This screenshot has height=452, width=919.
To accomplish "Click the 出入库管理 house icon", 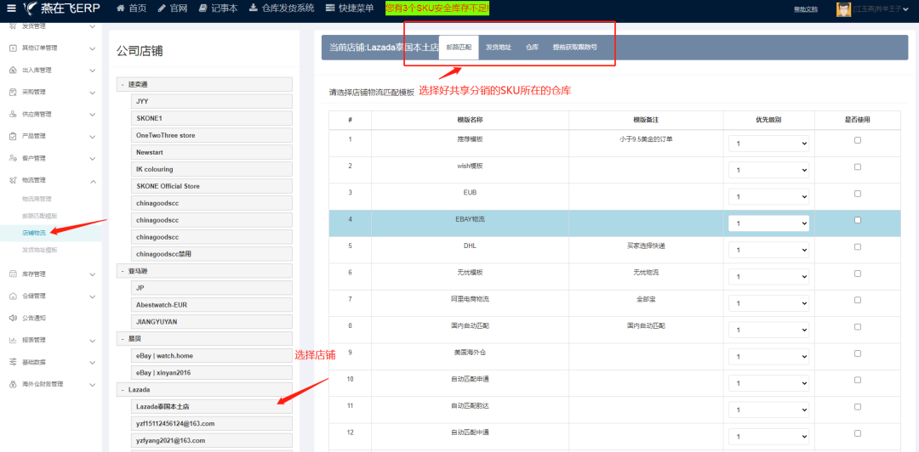I will (x=13, y=71).
